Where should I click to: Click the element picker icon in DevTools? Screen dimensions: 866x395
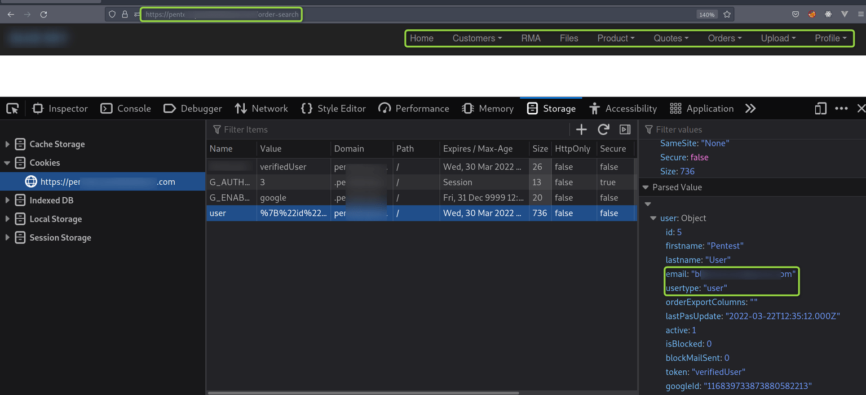[x=12, y=108]
